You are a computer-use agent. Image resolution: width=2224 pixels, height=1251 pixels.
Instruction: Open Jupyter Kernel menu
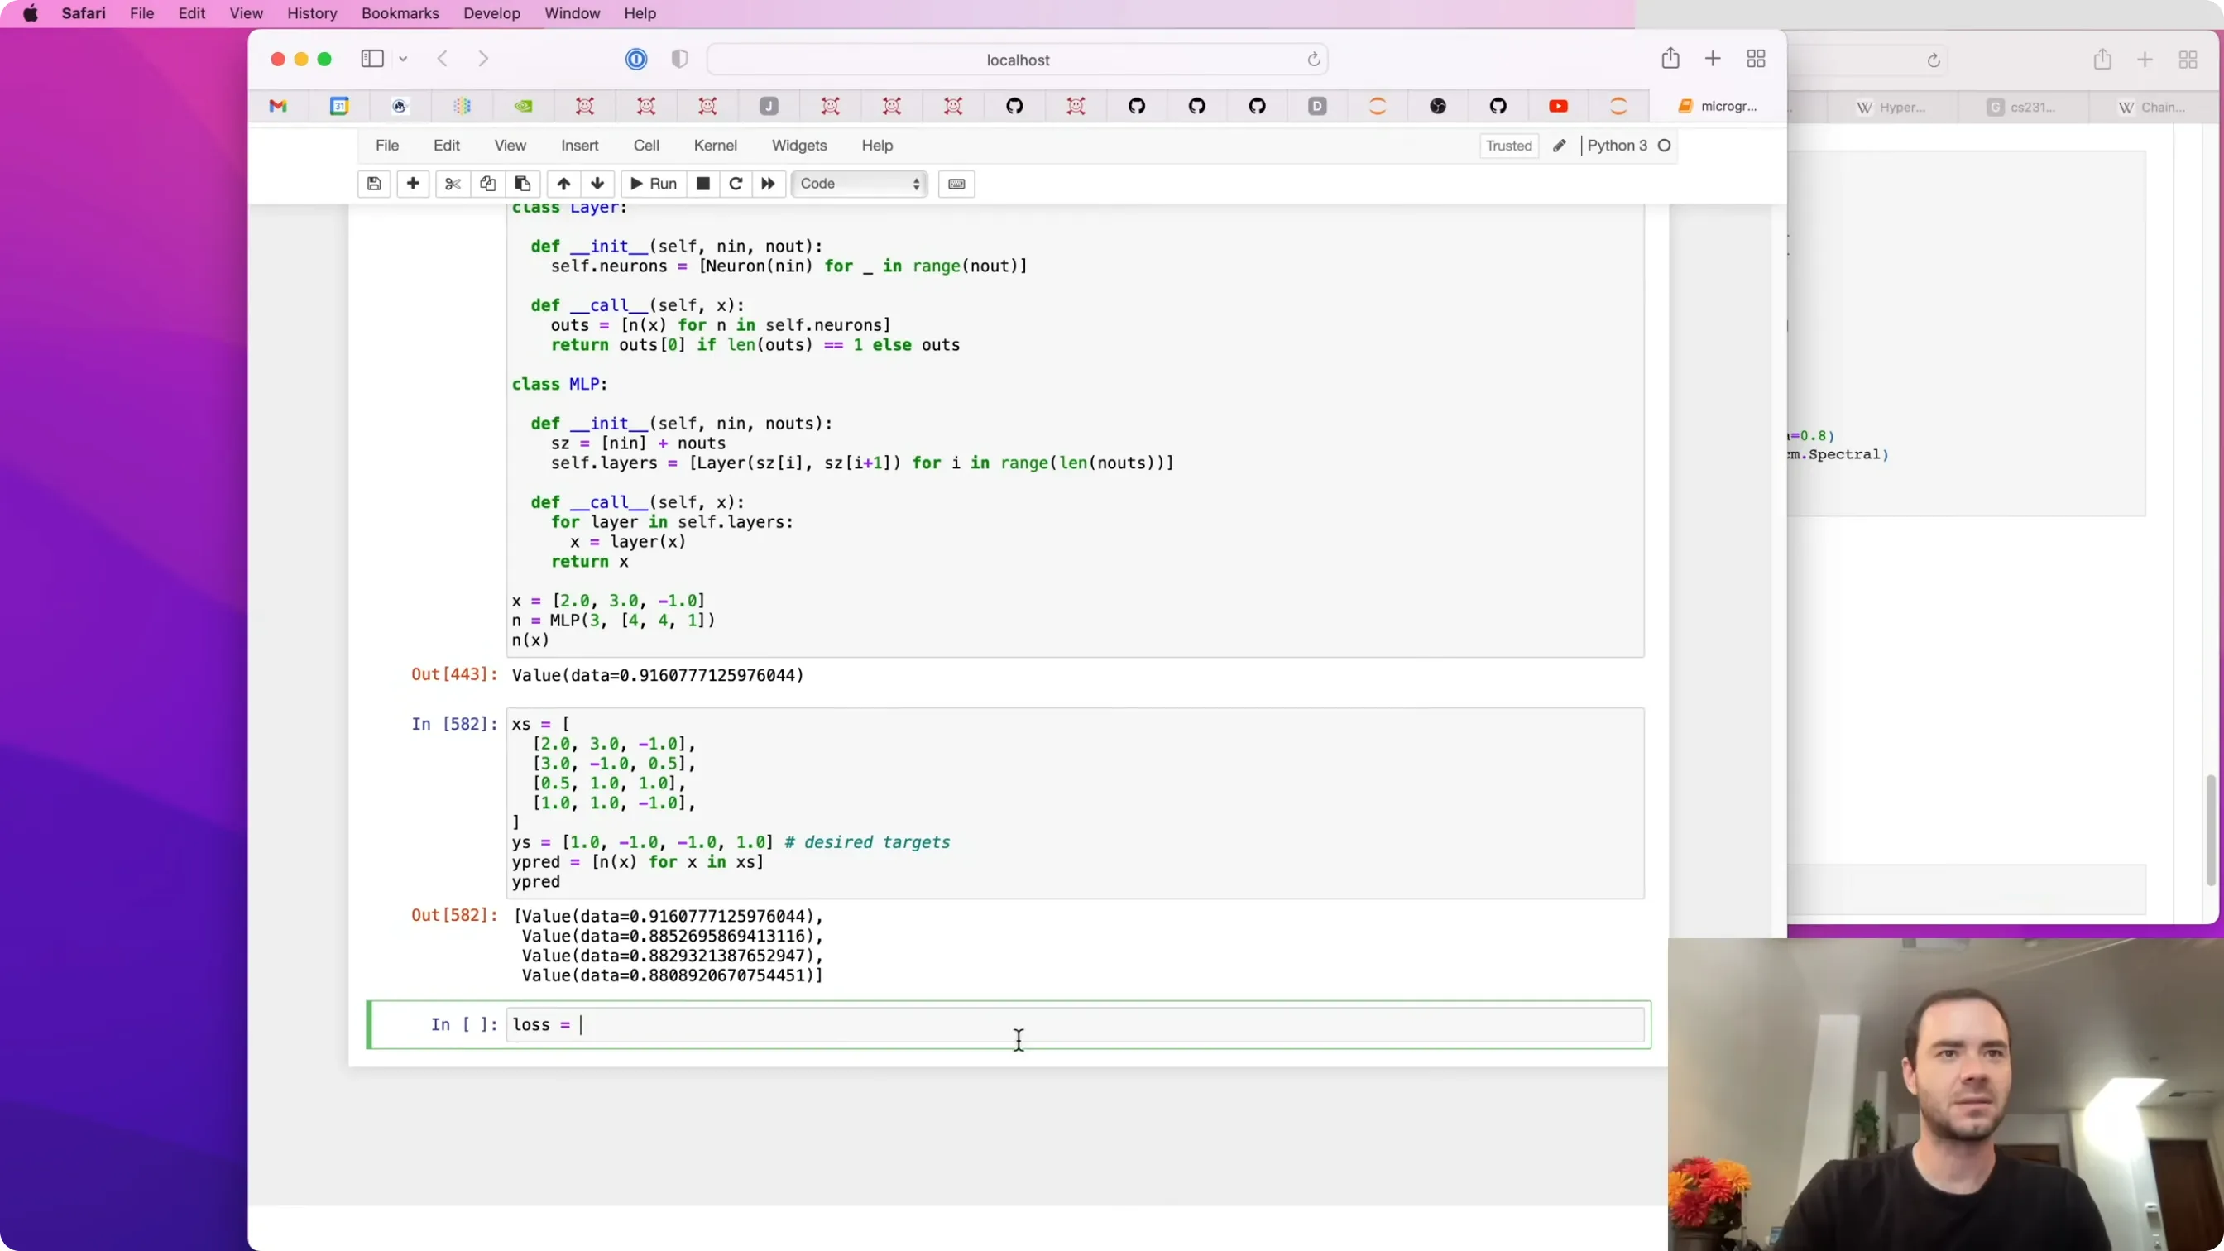tap(715, 145)
